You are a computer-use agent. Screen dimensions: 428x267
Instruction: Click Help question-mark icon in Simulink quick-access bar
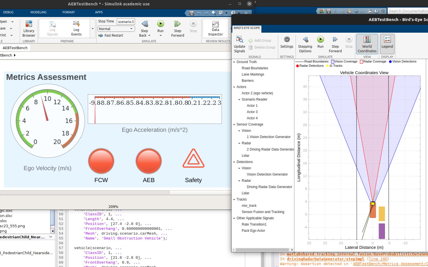pyautogui.click(x=233, y=13)
